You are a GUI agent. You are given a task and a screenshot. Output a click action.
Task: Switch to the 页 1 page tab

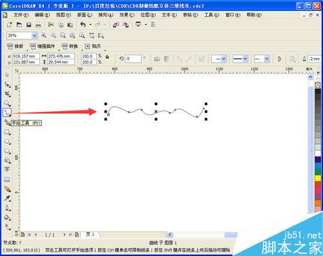pos(90,234)
